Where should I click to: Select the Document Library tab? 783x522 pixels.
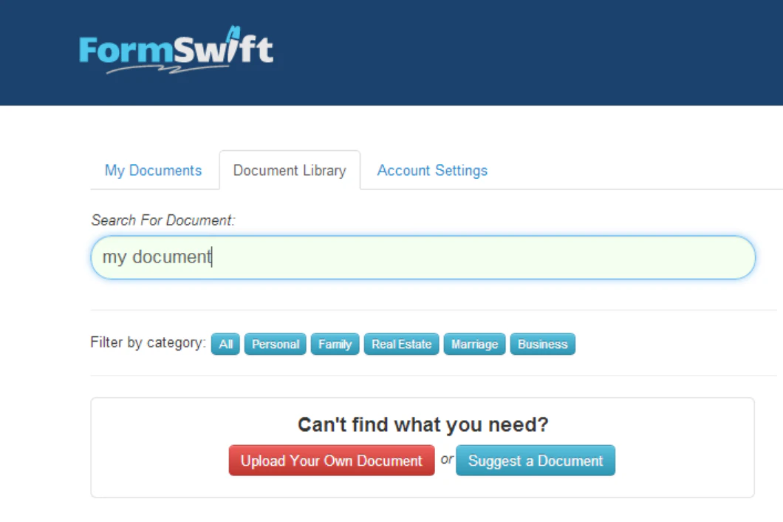(x=289, y=170)
